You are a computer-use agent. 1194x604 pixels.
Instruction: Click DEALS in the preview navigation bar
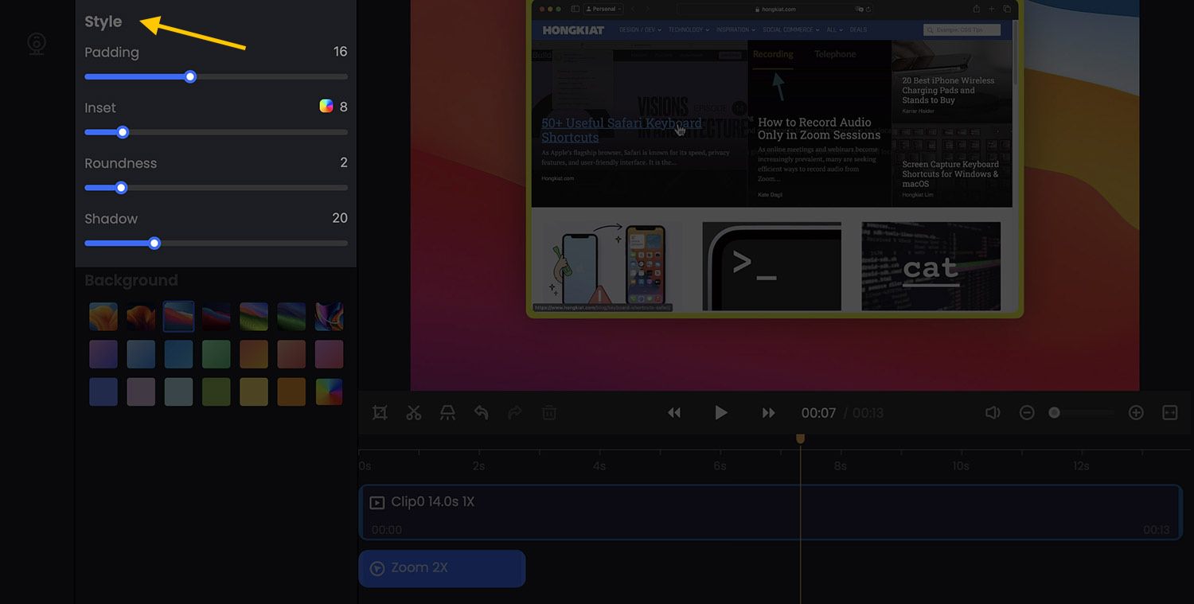point(858,29)
